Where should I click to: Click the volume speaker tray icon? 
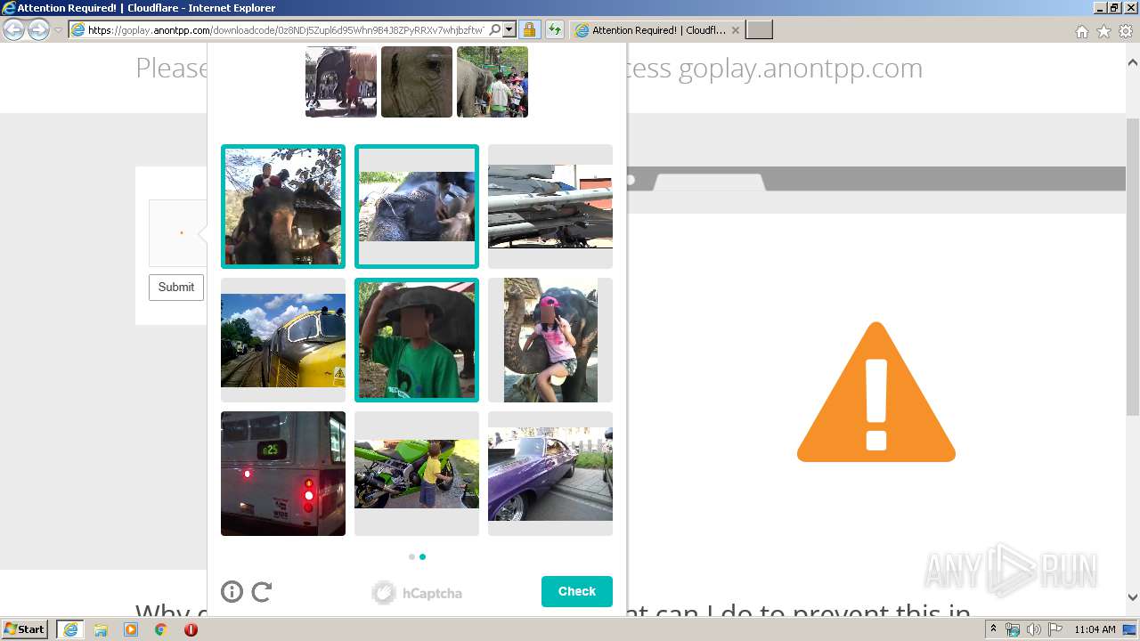[1034, 629]
